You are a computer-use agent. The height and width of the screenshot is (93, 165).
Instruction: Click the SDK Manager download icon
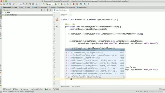(x=85, y=4)
